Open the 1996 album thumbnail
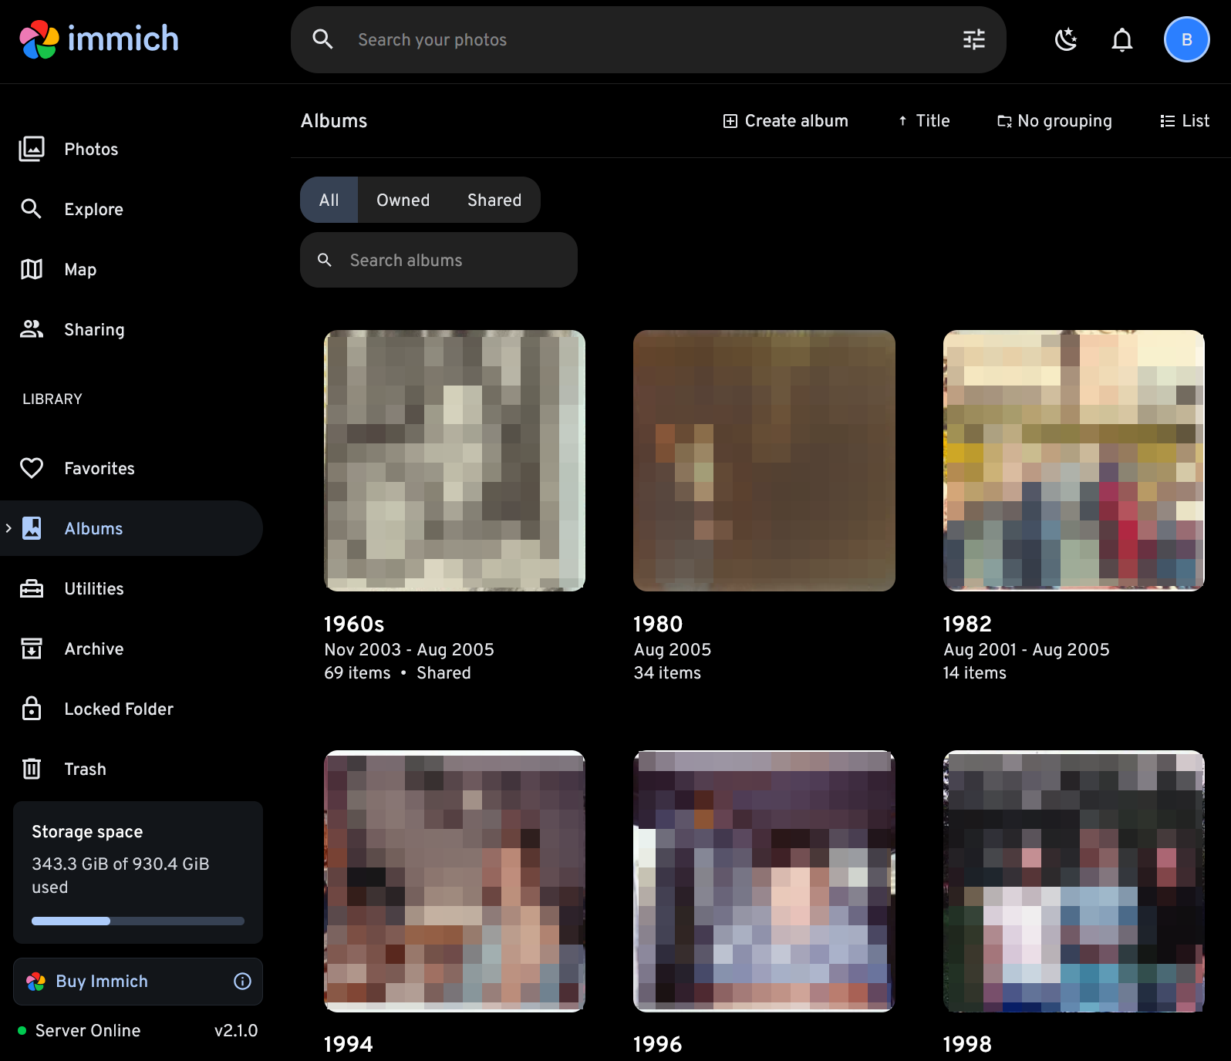 tap(764, 881)
